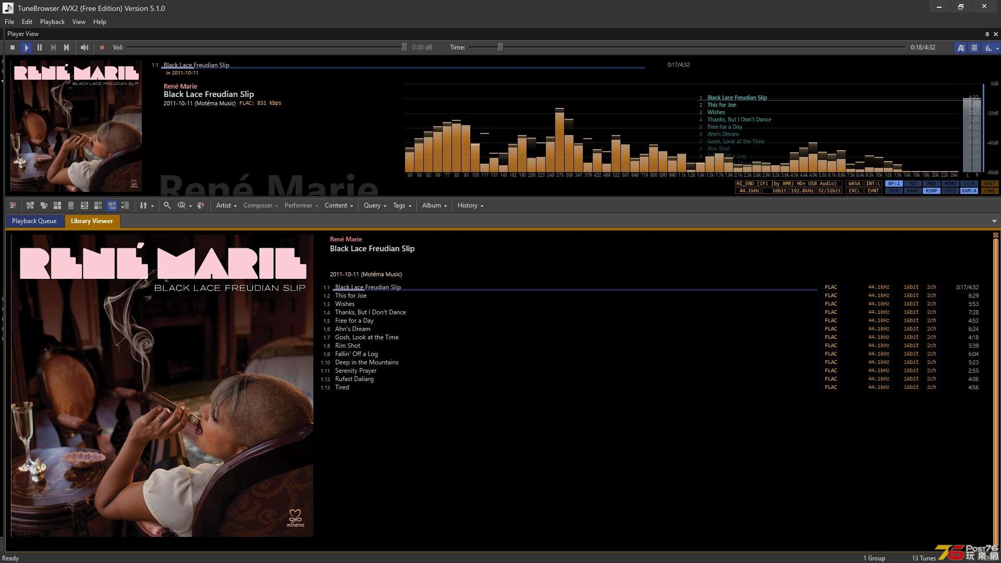Click the red list icon at toolbar start
The image size is (1001, 563).
(x=13, y=205)
